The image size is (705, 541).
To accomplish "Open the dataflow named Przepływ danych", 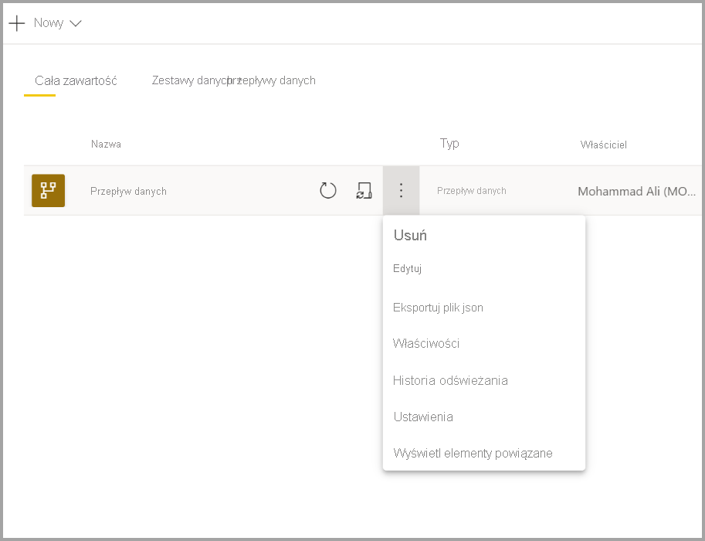I will click(x=128, y=190).
